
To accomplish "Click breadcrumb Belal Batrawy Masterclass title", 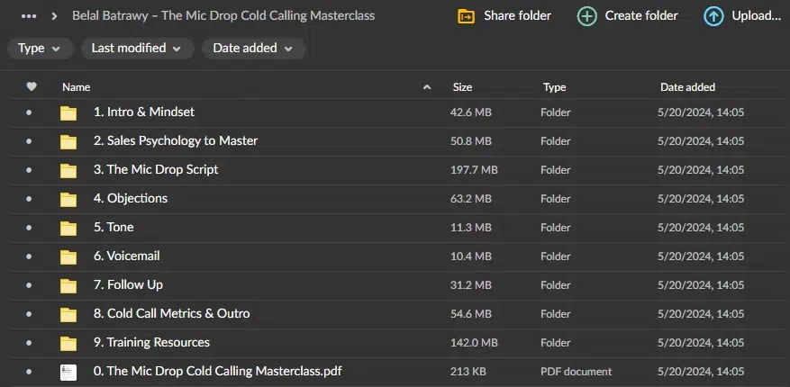I will point(223,15).
